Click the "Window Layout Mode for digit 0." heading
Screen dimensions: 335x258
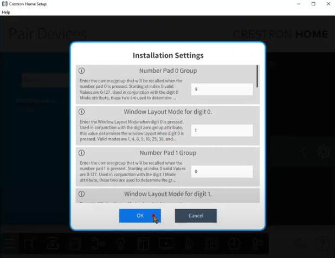[168, 112]
